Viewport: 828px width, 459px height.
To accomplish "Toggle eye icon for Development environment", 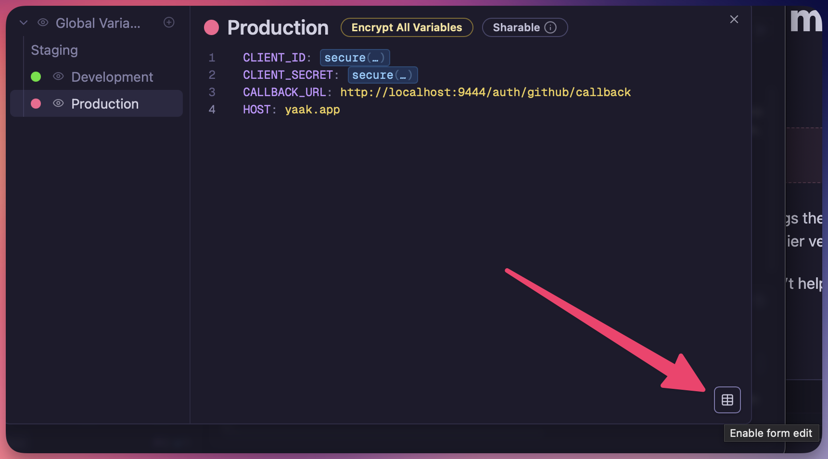I will (x=58, y=76).
